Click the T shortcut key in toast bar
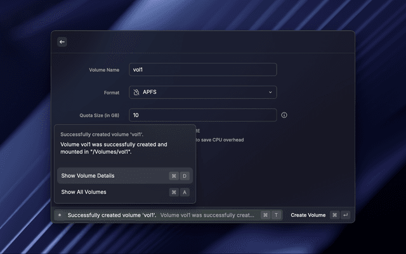The image size is (406, 254). [276, 215]
